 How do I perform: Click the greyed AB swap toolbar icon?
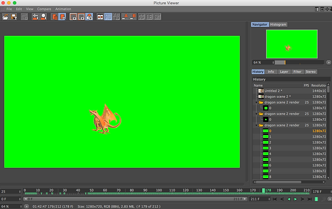(x=116, y=17)
